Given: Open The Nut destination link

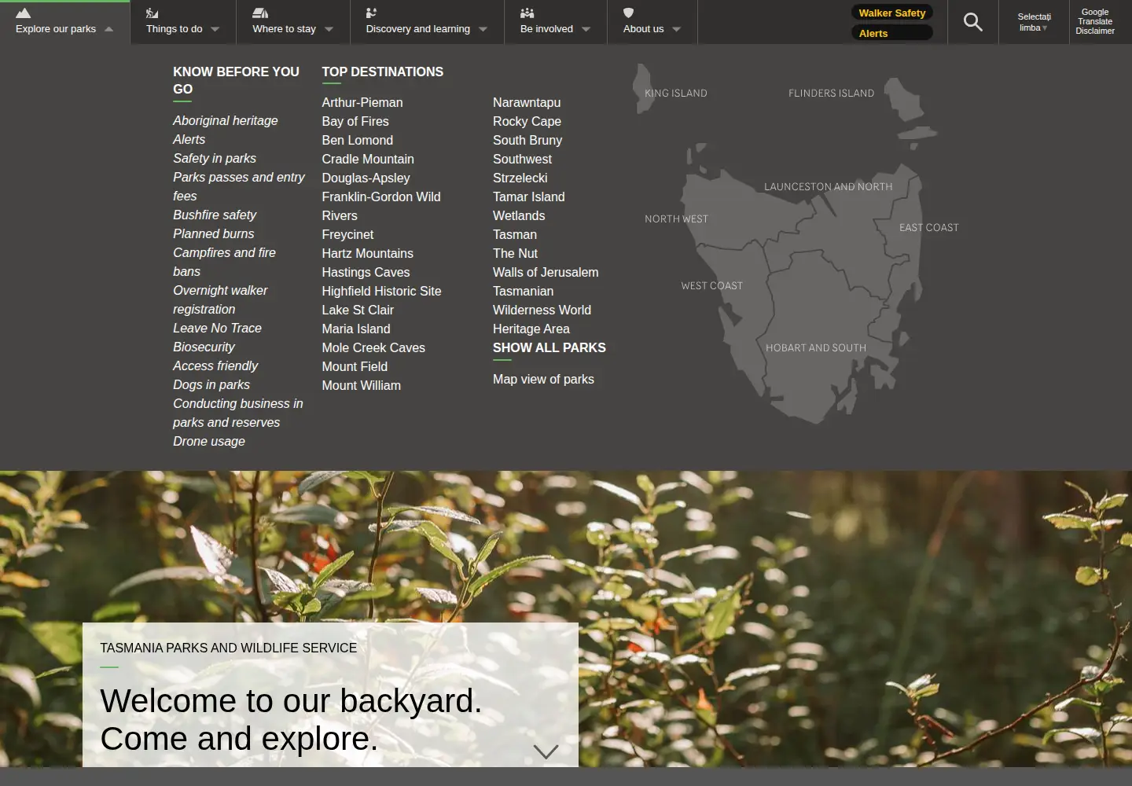Looking at the screenshot, I should click(x=516, y=253).
